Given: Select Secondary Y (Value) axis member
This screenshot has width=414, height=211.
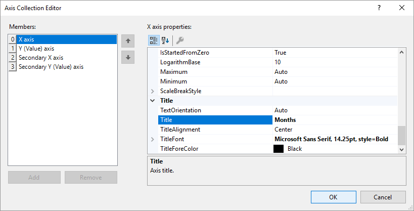Looking at the screenshot, I should point(63,67).
